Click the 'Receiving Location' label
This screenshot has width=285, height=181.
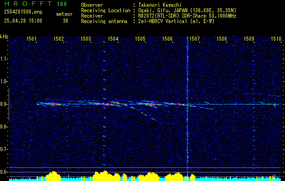coord(106,10)
